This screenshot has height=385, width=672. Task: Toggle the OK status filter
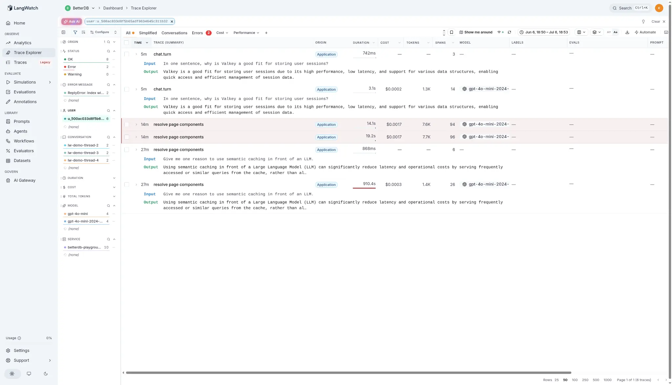(x=86, y=59)
